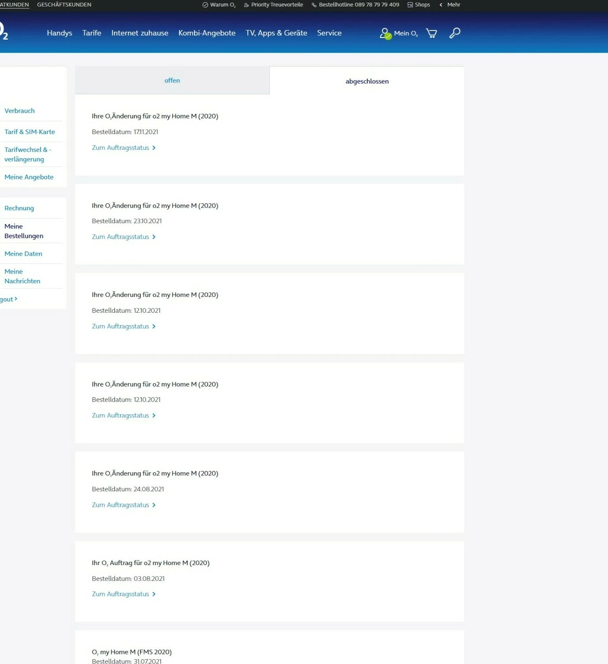The width and height of the screenshot is (608, 664).
Task: Open Warum O2 link
Action: point(223,5)
